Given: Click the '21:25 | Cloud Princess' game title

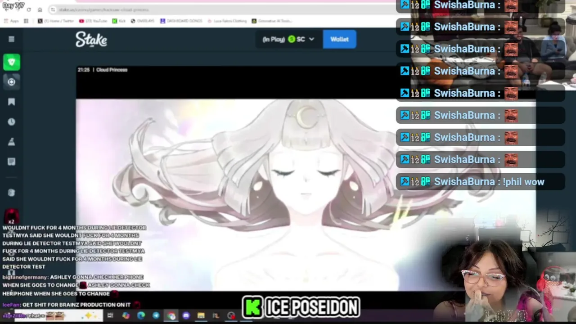Looking at the screenshot, I should pos(103,70).
